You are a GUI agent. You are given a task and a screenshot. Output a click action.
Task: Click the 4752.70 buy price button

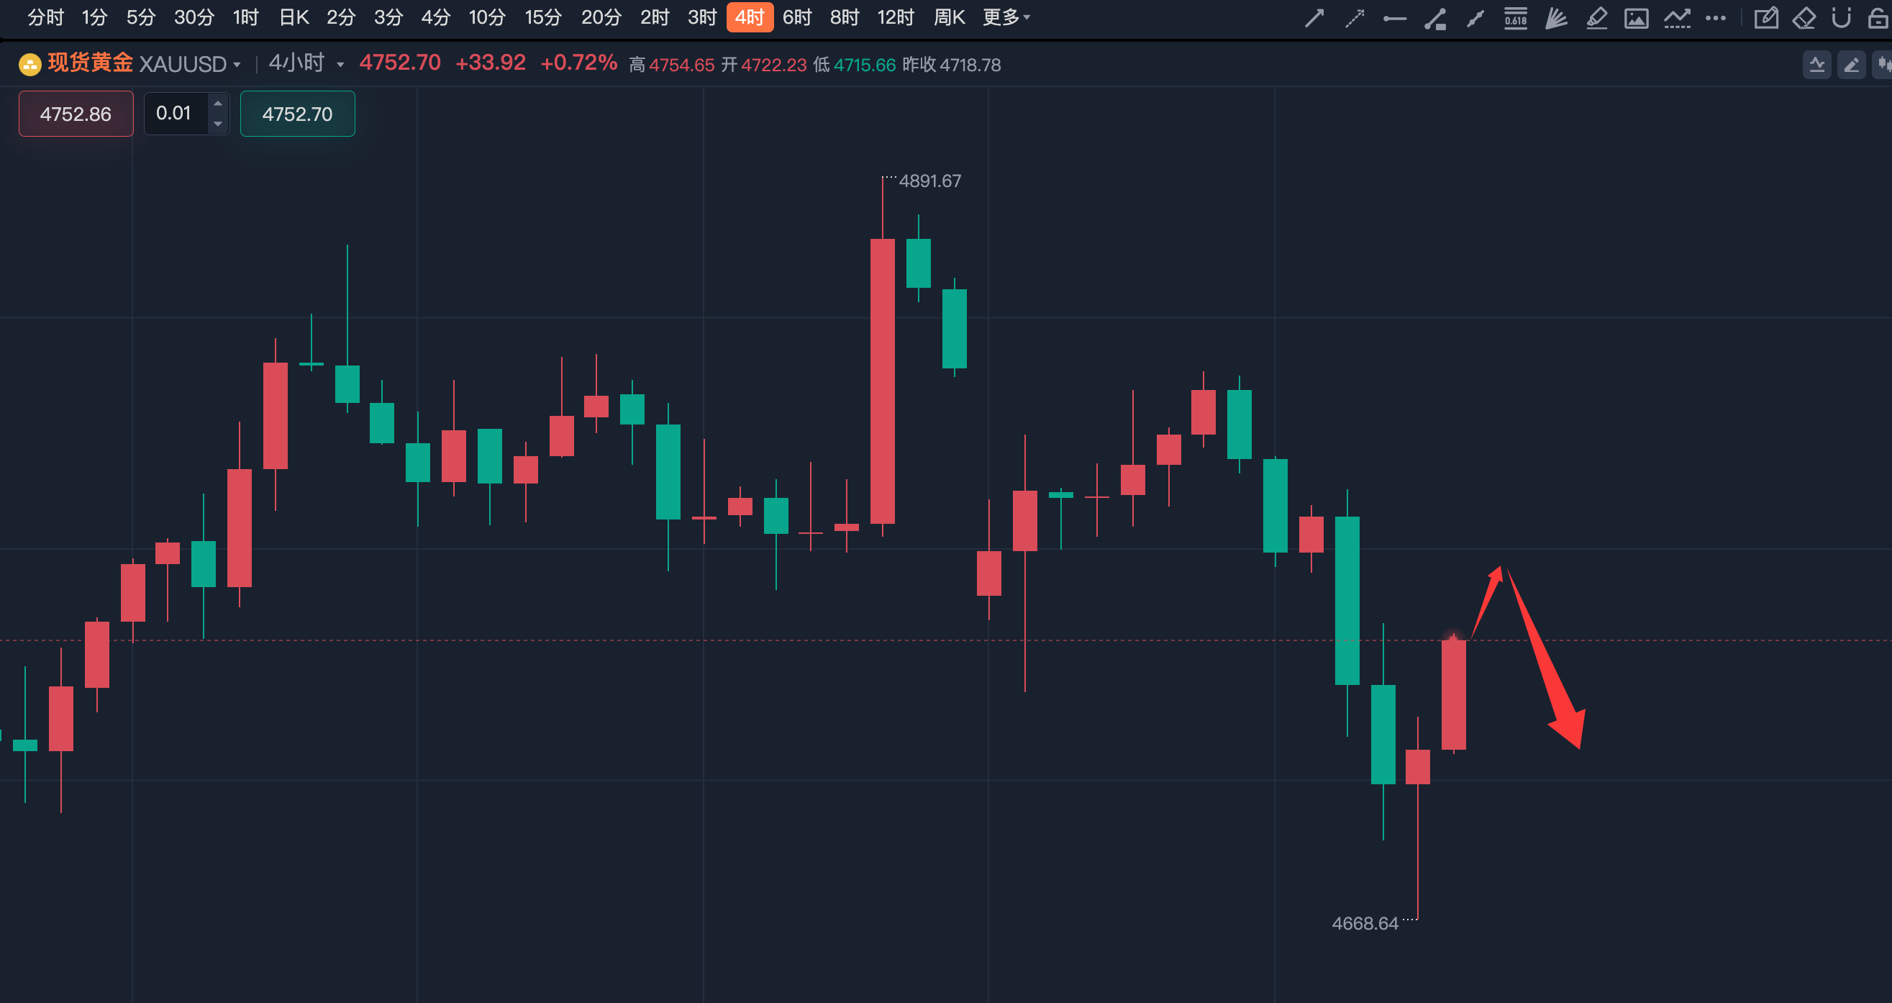point(297,114)
